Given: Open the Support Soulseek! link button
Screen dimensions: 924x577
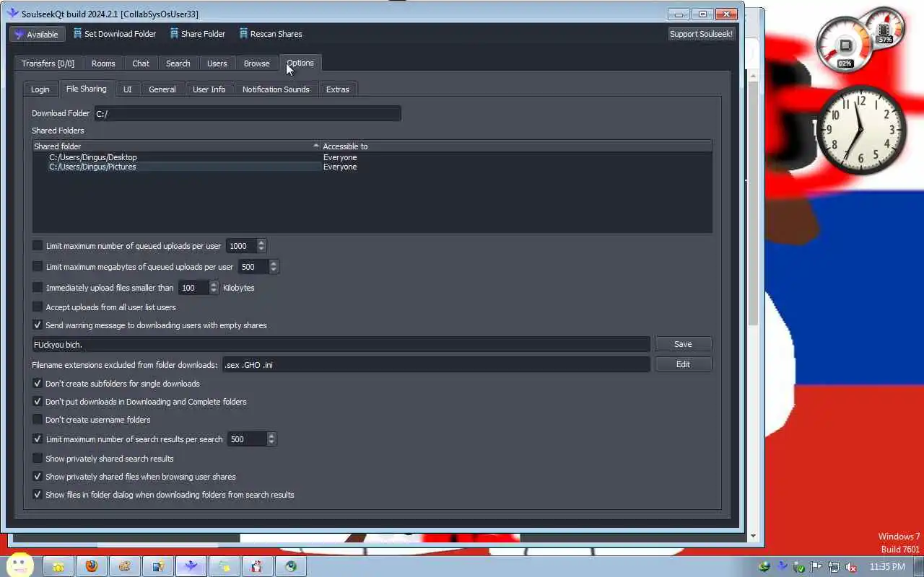Looking at the screenshot, I should [x=701, y=34].
